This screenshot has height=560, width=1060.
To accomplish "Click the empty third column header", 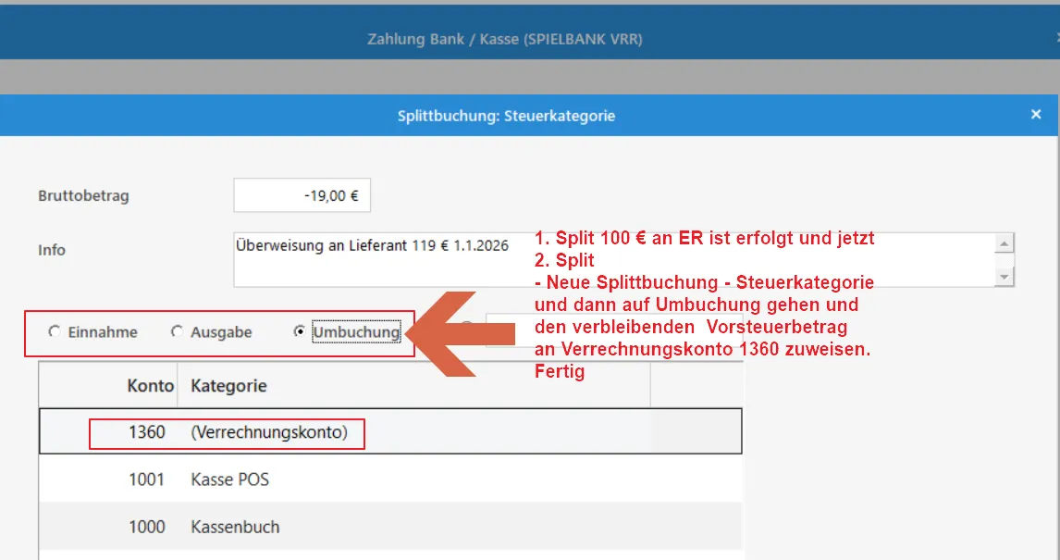I will [696, 386].
